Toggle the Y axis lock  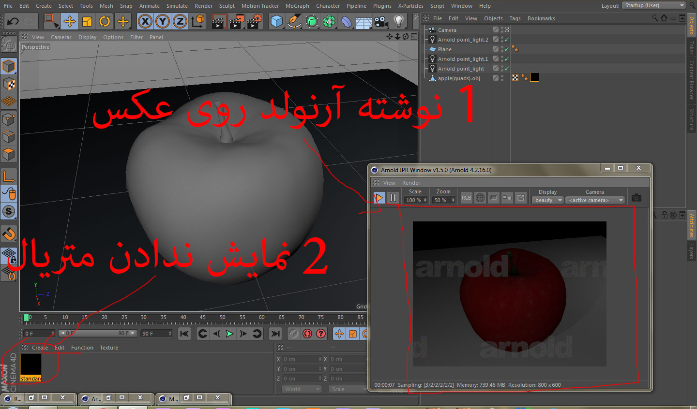pos(163,21)
